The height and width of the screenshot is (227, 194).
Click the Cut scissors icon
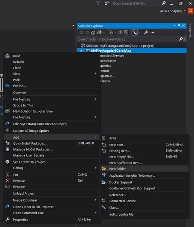pyautogui.click(x=8, y=174)
